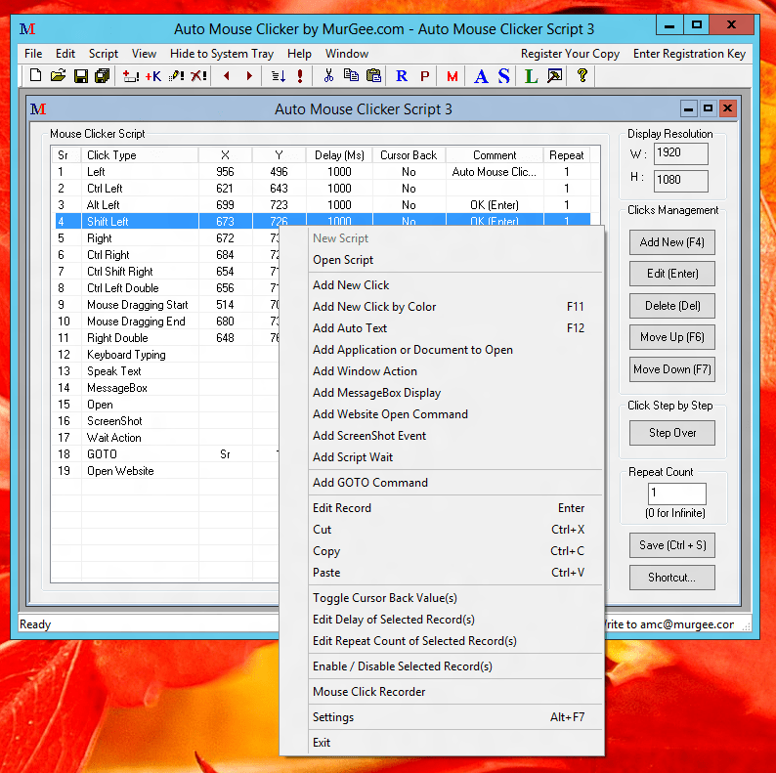
Task: Choose Add Application or Document to Open
Action: click(x=442, y=350)
